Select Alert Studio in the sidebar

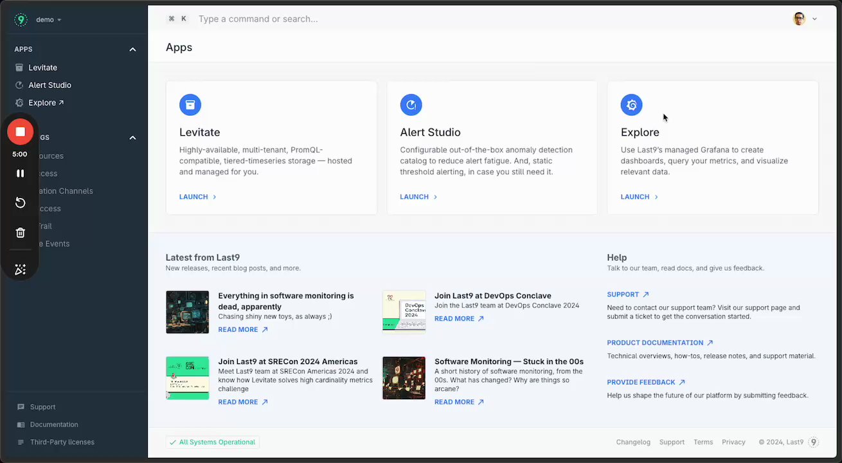49,85
